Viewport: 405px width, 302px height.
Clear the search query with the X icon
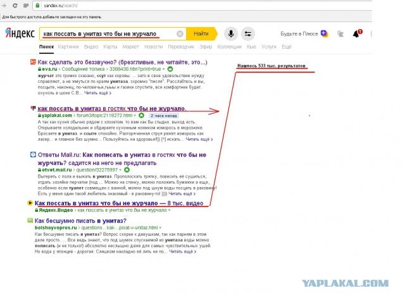click(180, 33)
